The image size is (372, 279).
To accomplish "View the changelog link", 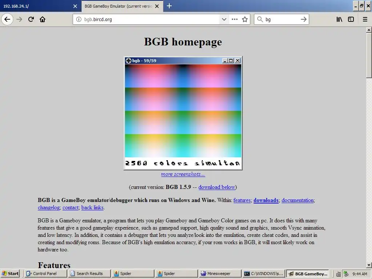I will pos(49,207).
